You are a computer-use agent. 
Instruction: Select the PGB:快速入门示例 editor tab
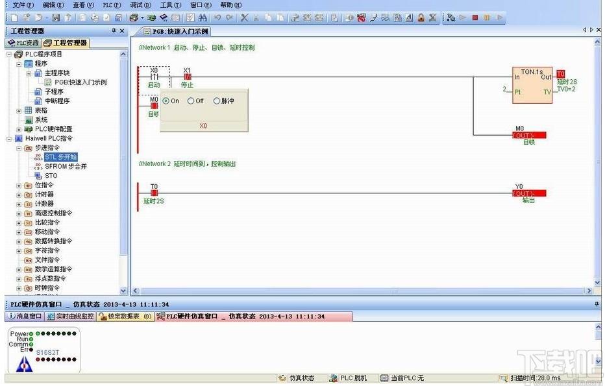[176, 31]
